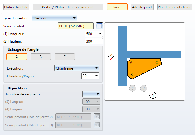The image size is (195, 135).
Task: Click the Semi-produit Bl 10 field
Action: tap(76, 26)
